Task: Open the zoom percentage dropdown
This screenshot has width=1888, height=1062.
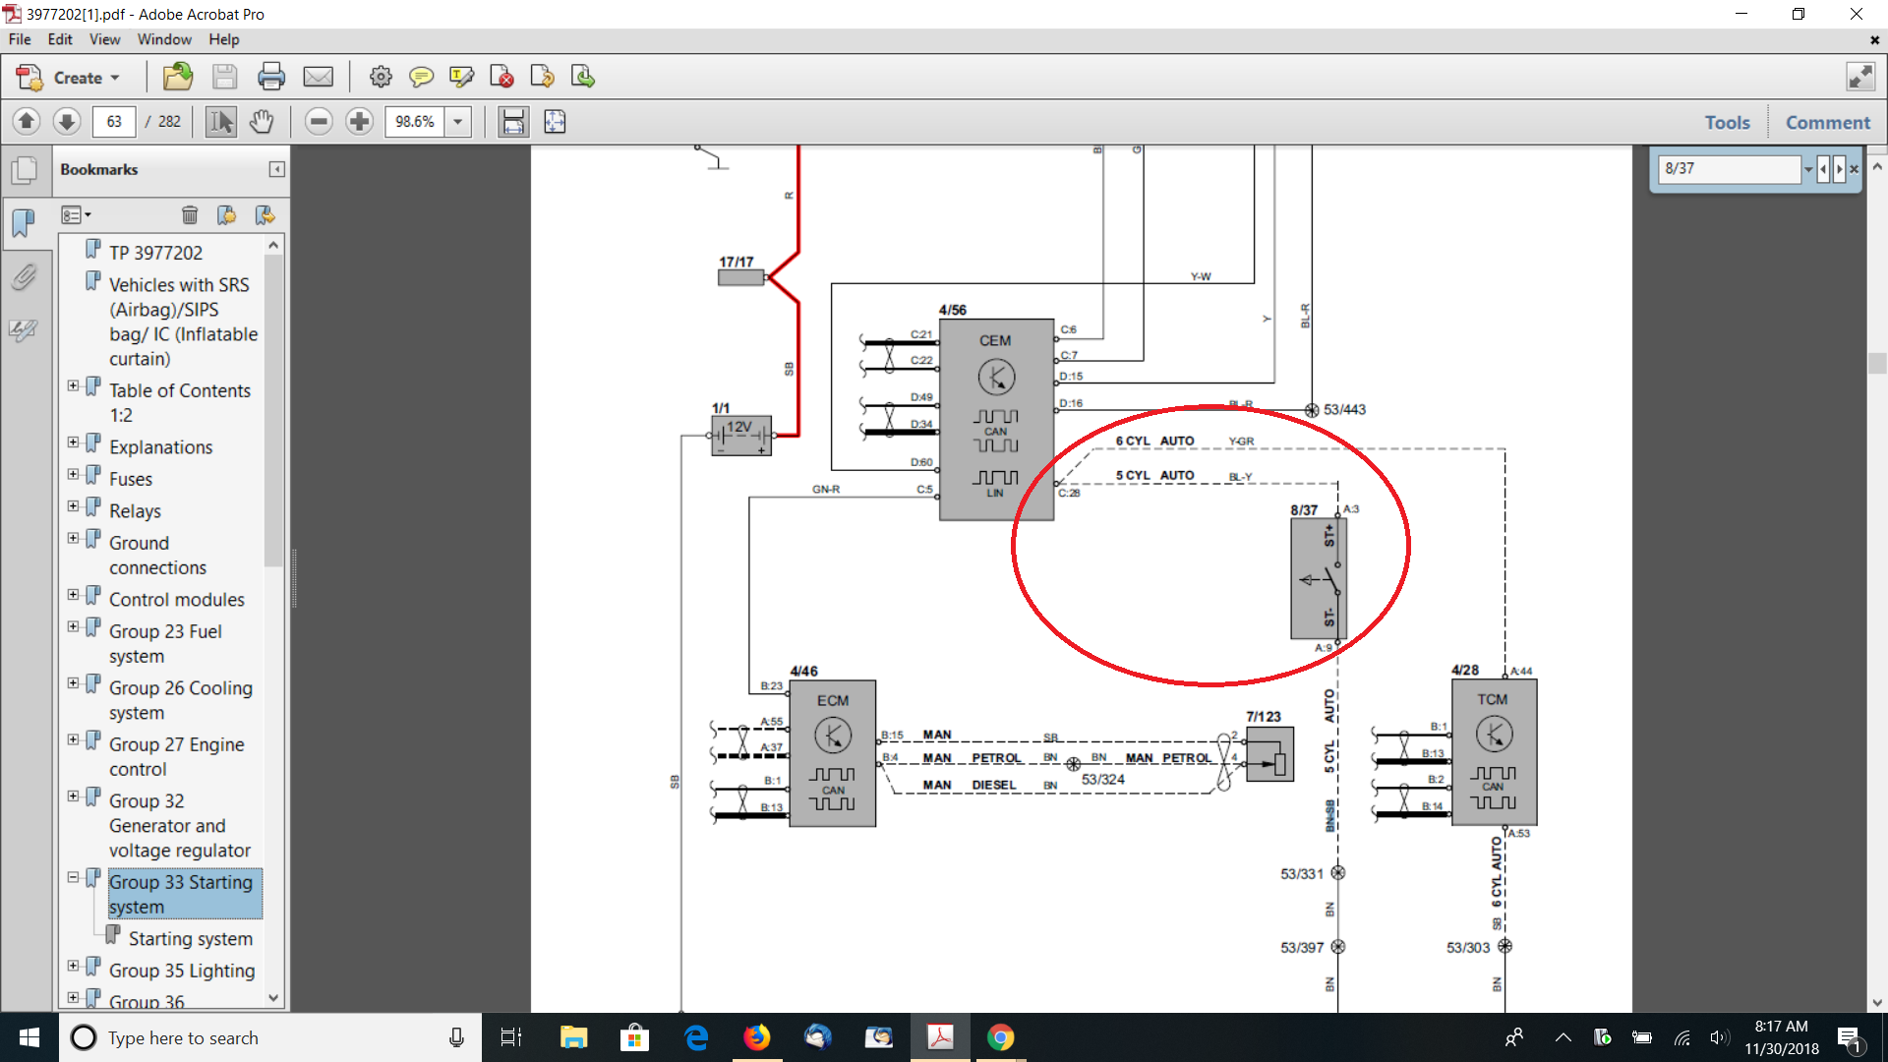Action: click(x=457, y=122)
